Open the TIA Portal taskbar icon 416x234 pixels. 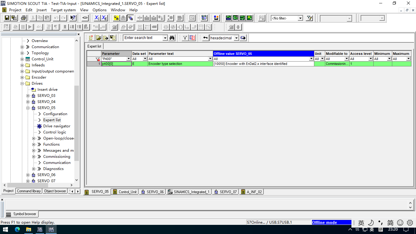(40, 229)
